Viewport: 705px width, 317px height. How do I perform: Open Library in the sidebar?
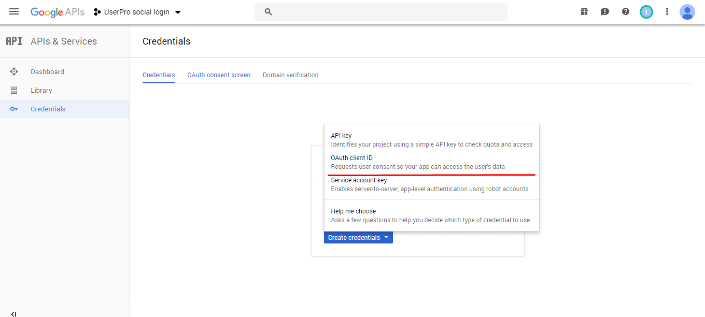[41, 91]
